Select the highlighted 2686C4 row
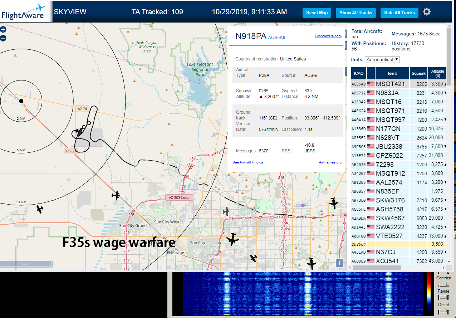Screen dimensions: 456x318 pos(399,244)
